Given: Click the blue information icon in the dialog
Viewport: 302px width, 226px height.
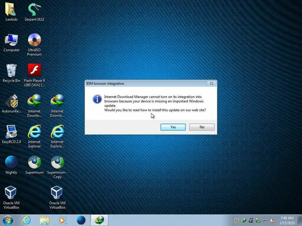Looking at the screenshot, I should tap(97, 99).
